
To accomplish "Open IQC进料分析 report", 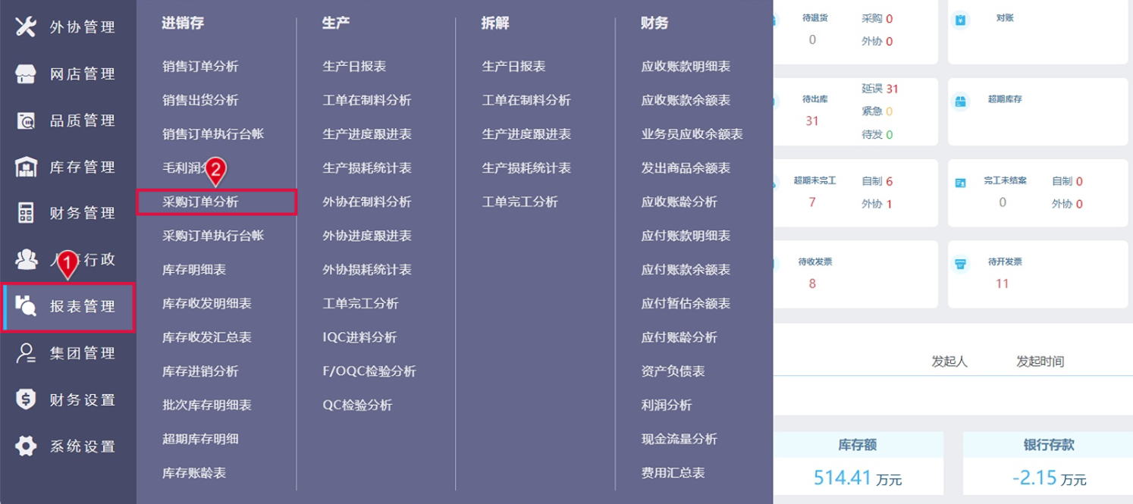I will tap(359, 337).
